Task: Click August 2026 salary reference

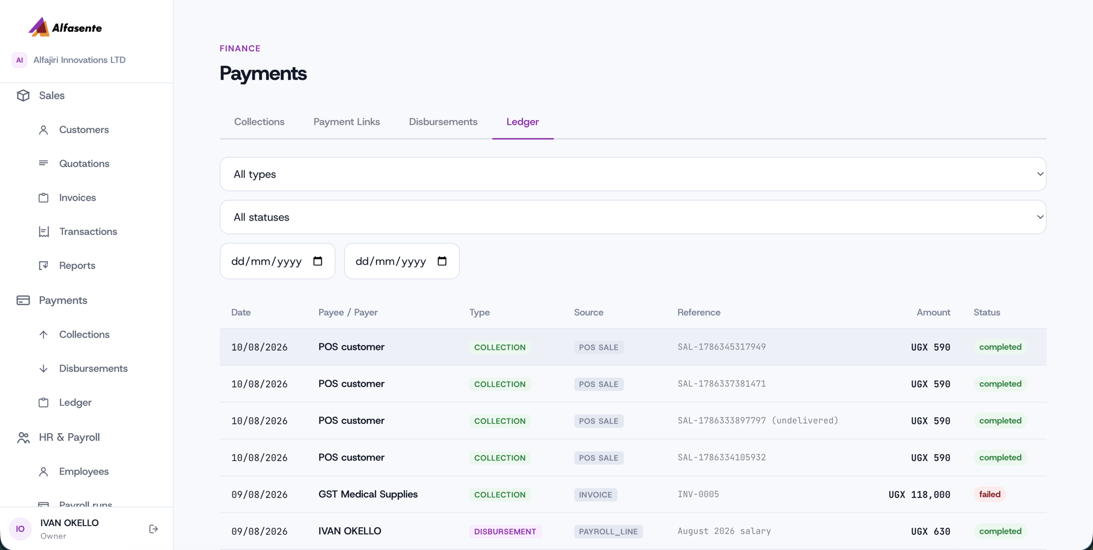Action: click(x=724, y=531)
